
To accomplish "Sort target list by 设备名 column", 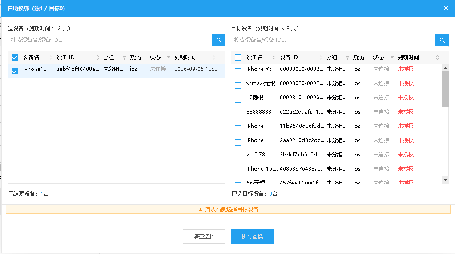I will [x=274, y=57].
